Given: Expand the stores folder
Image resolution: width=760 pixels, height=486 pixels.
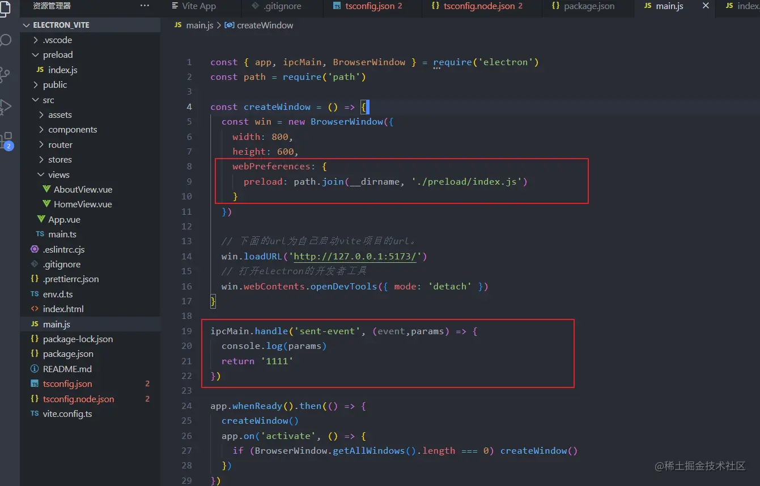Looking at the screenshot, I should click(90, 160).
